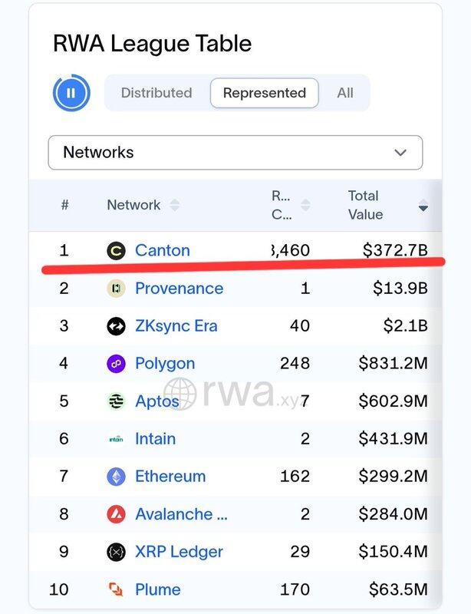This screenshot has width=471, height=614.
Task: Switch to the All view
Action: click(345, 93)
